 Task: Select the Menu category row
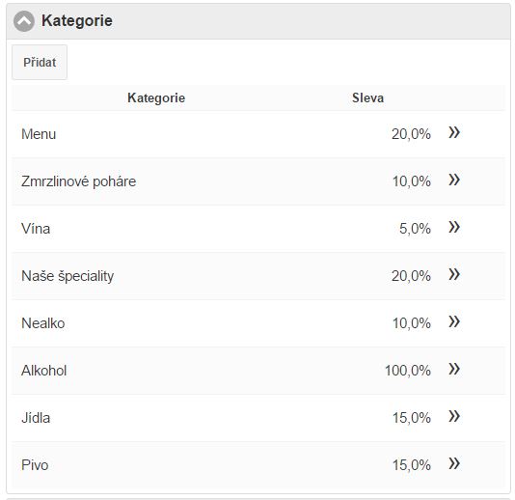(x=258, y=134)
